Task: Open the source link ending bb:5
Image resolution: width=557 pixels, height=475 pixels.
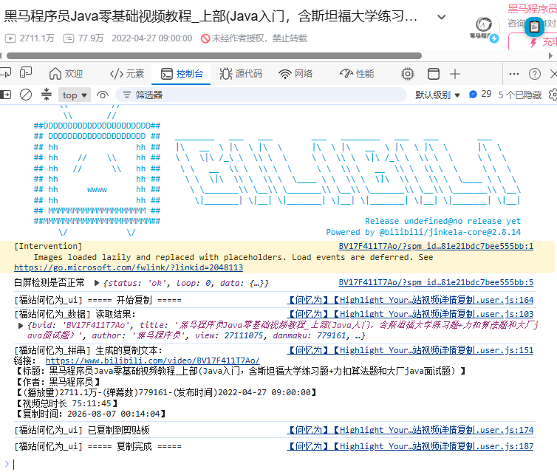Action: point(436,282)
